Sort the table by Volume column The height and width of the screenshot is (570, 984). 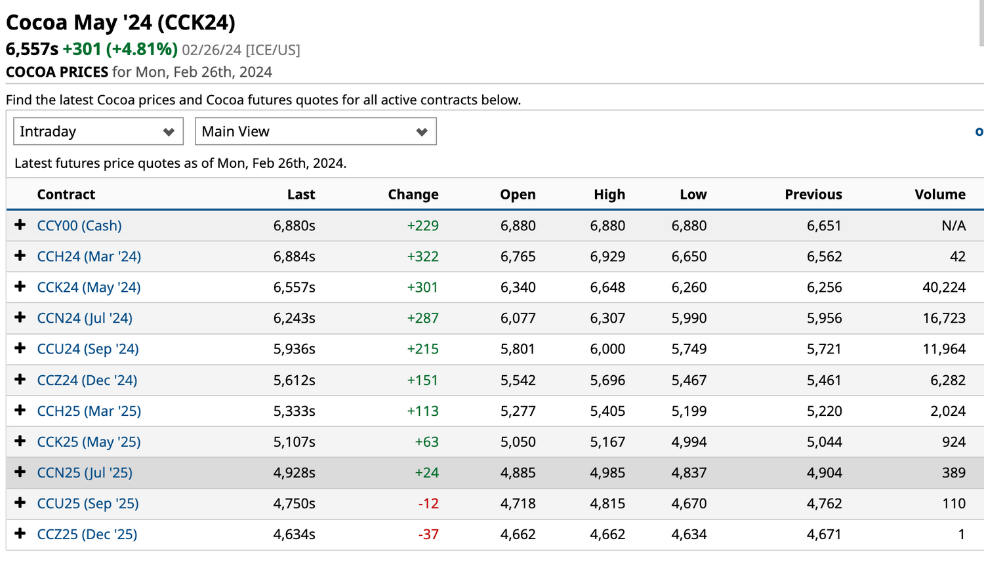click(x=940, y=194)
